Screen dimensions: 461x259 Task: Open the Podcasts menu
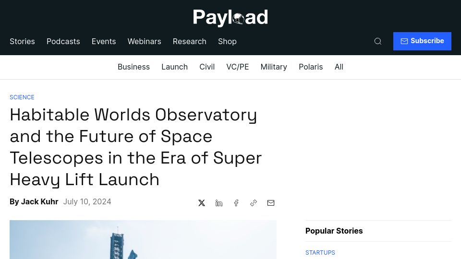[63, 41]
